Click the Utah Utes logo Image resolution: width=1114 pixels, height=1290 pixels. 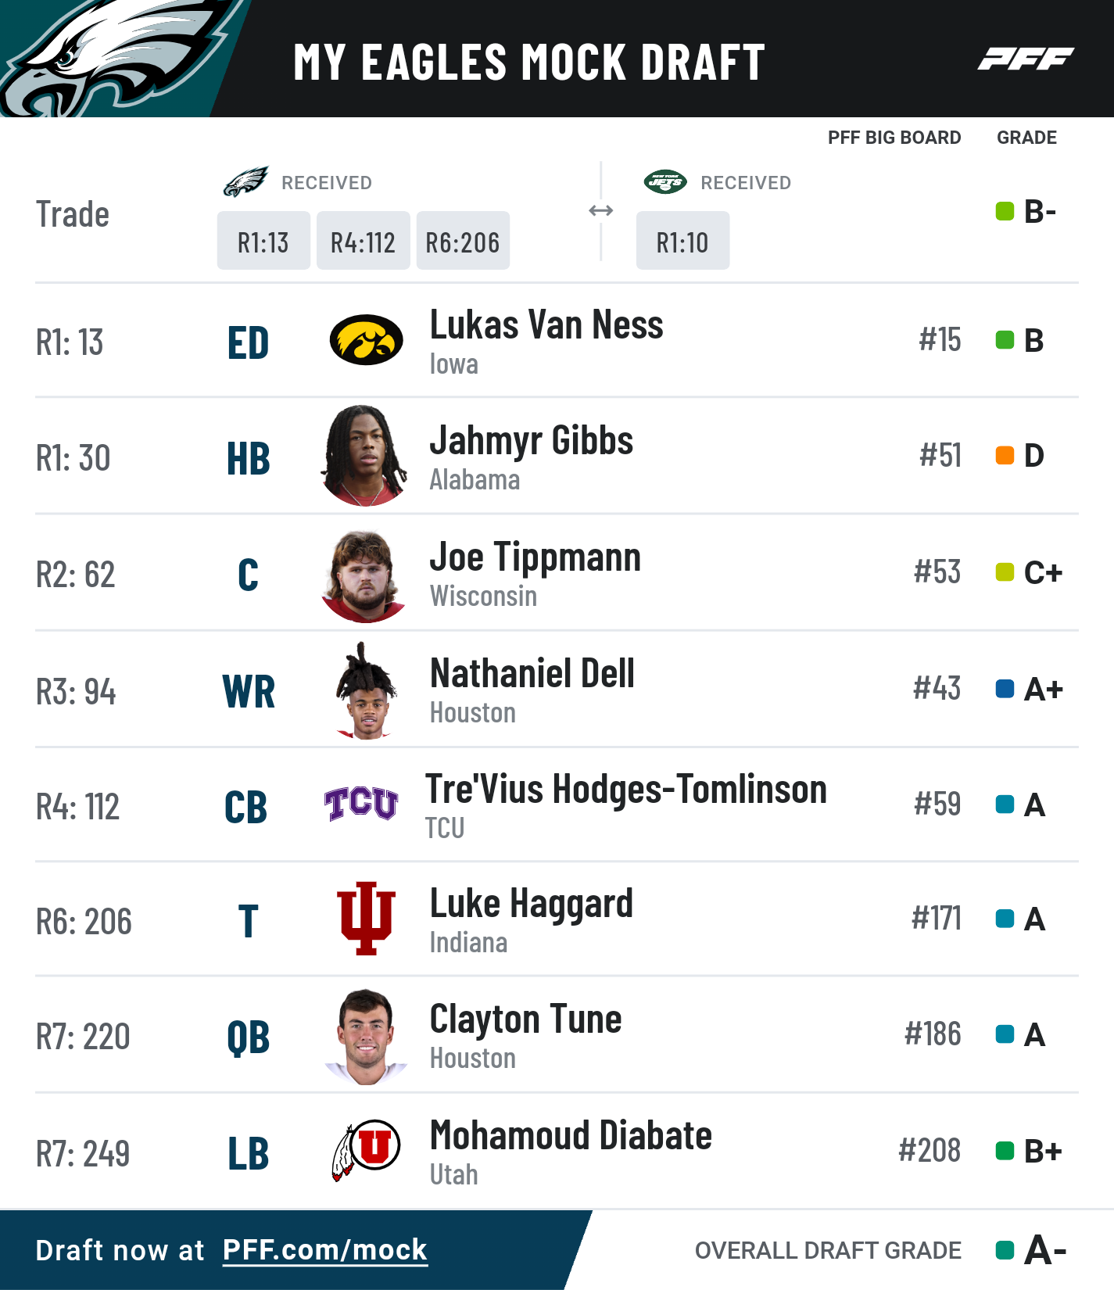366,1149
